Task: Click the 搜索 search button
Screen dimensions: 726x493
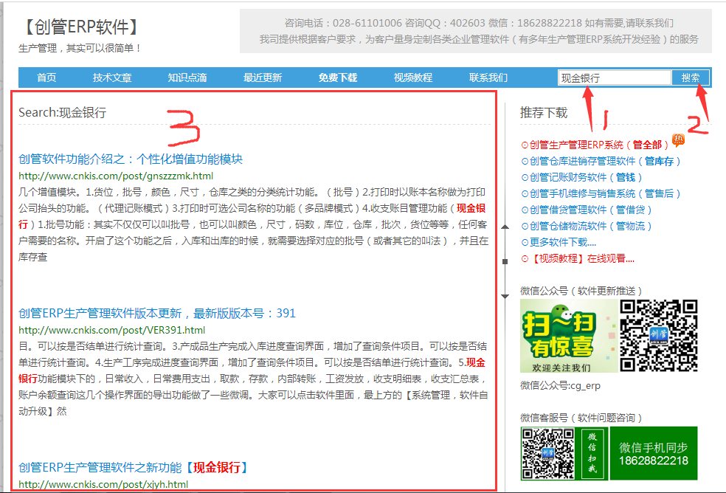Action: click(691, 77)
